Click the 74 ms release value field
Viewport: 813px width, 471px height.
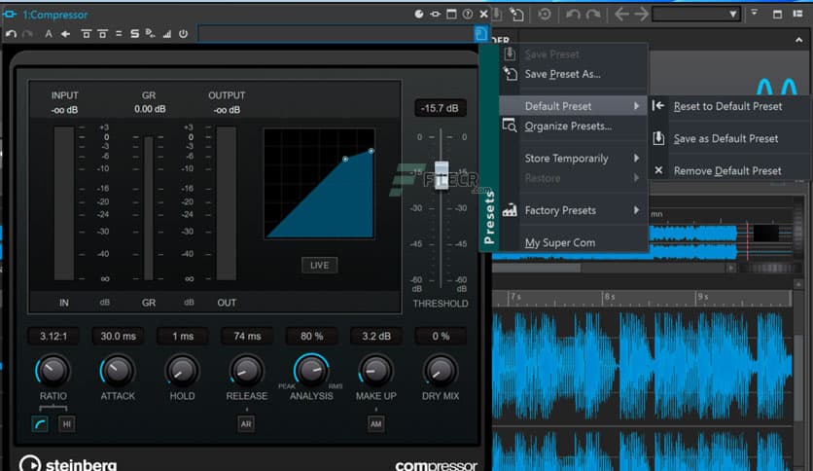click(247, 336)
